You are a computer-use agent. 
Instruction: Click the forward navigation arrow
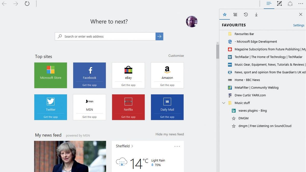16,4
